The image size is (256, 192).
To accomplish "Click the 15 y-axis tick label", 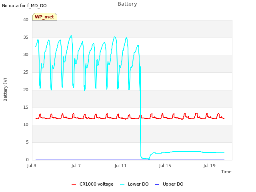I will coord(26,108).
